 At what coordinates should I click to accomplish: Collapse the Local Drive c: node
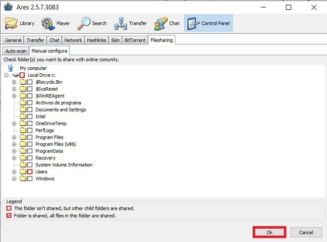pyautogui.click(x=6, y=75)
